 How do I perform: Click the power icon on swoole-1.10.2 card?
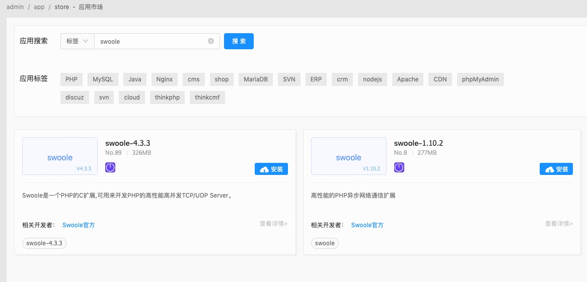pos(399,167)
